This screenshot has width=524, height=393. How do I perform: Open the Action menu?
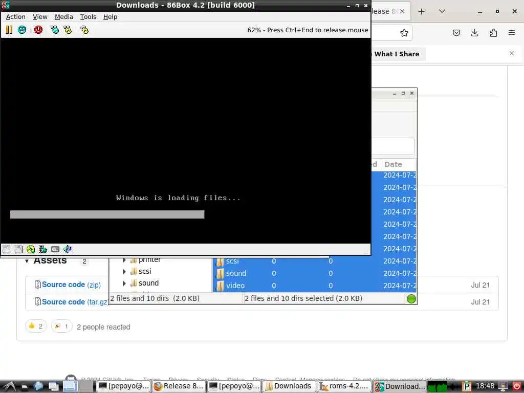pos(16,17)
